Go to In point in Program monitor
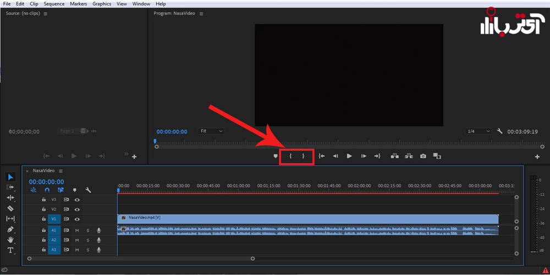 321,156
